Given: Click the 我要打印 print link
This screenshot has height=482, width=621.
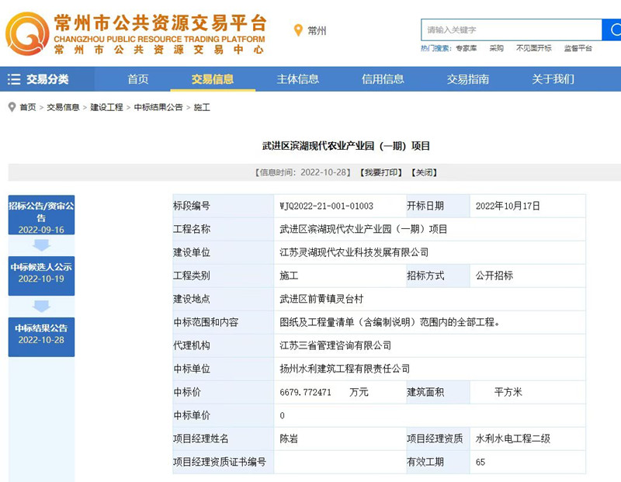Looking at the screenshot, I should click(380, 172).
